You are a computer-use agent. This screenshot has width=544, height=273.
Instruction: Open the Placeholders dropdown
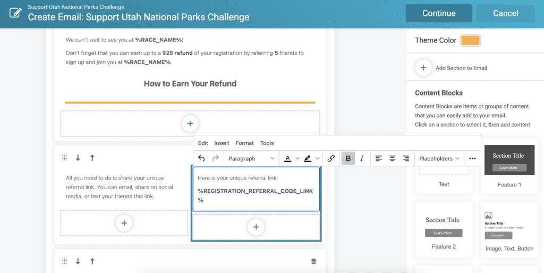coord(439,158)
